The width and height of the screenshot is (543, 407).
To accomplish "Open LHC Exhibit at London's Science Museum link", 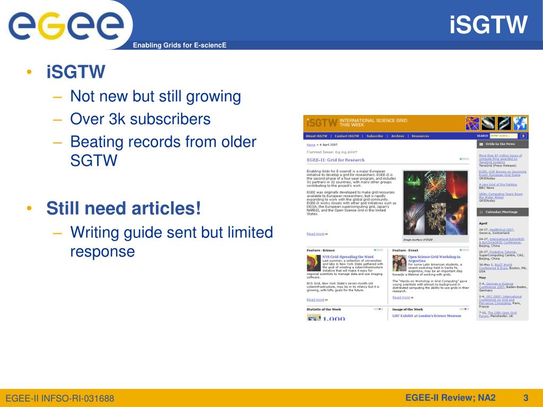I will click(427, 316).
